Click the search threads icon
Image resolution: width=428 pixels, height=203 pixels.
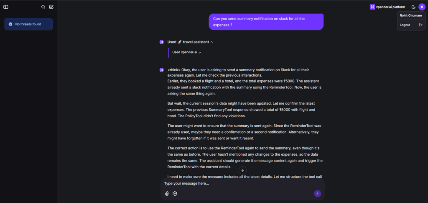43,7
